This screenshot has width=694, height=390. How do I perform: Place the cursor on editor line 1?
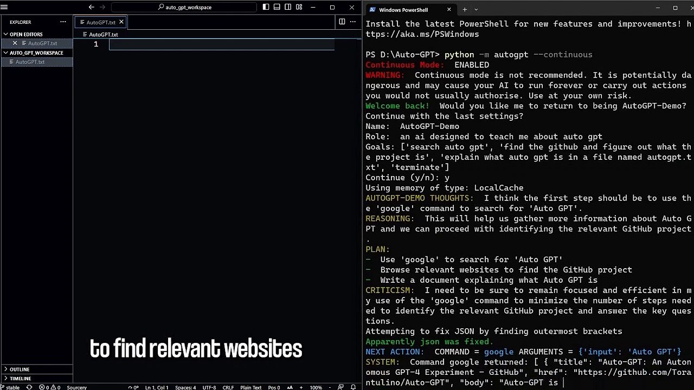click(222, 44)
